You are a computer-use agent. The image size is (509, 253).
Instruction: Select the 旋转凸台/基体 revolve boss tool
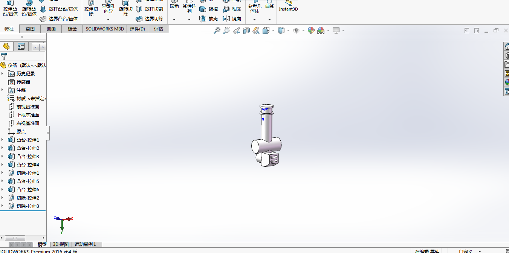point(29,8)
